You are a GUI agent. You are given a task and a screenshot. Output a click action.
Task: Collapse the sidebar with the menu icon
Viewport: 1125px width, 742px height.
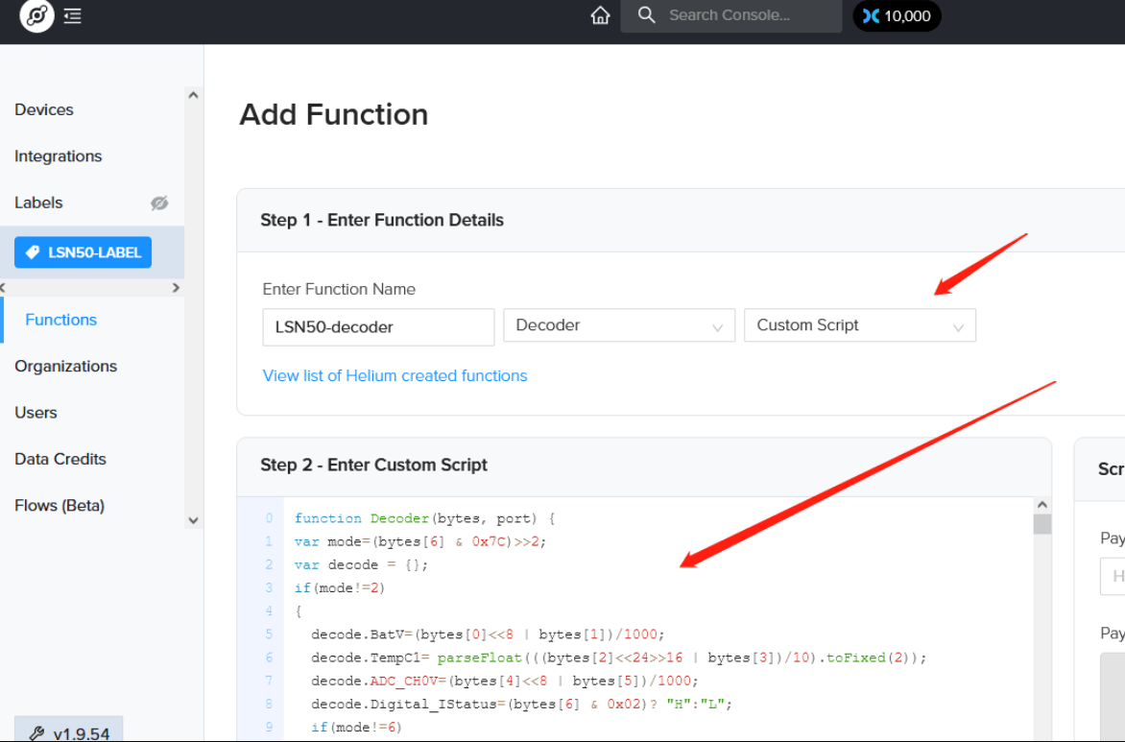72,15
